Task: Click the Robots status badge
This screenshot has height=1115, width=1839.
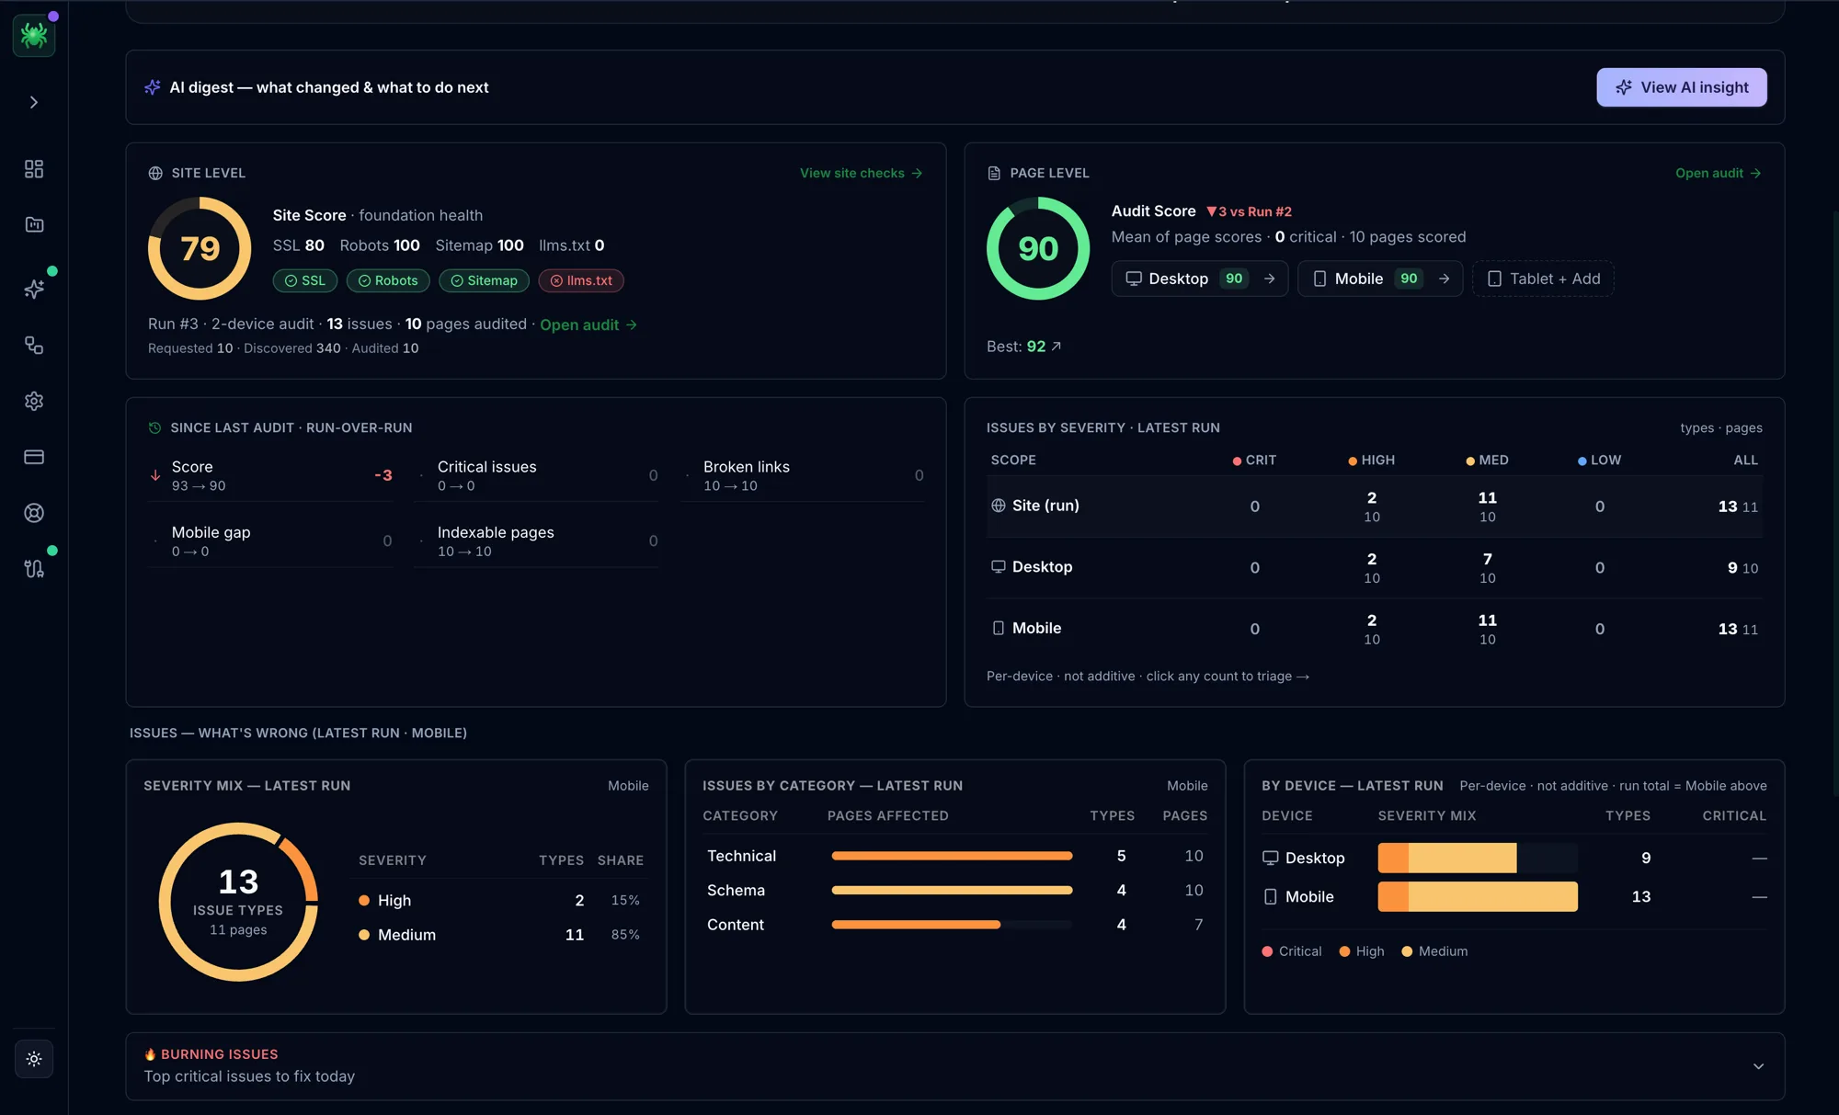Action: click(x=388, y=280)
